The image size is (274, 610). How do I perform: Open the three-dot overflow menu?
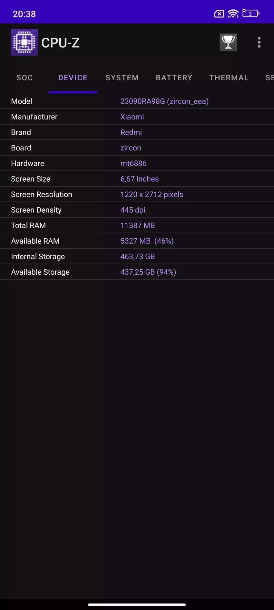point(259,42)
